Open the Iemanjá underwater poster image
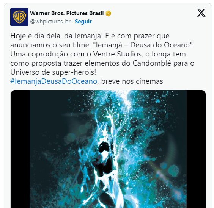The width and height of the screenshot is (214, 208). pyautogui.click(x=108, y=149)
